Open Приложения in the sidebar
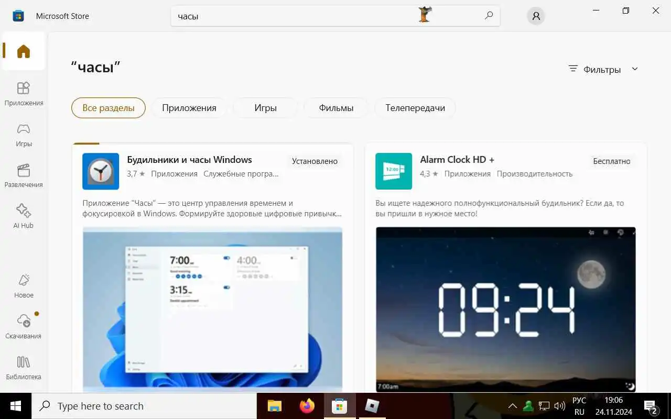 [x=24, y=94]
